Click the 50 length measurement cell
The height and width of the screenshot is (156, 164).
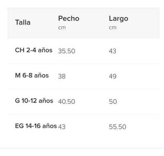pos(113,101)
